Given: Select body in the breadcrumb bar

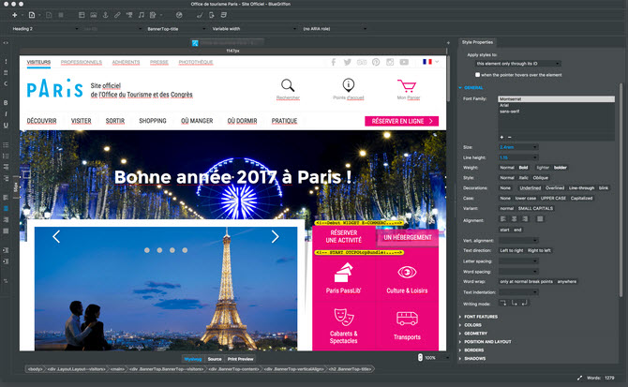Looking at the screenshot, I should tap(35, 369).
